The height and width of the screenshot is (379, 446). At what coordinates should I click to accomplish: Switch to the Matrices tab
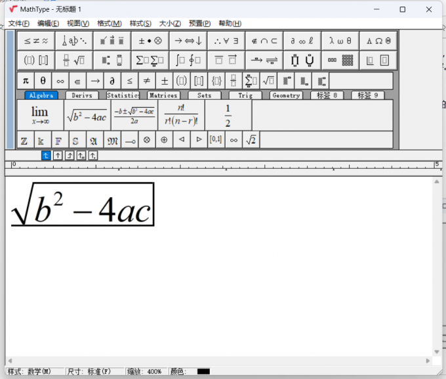coord(163,95)
